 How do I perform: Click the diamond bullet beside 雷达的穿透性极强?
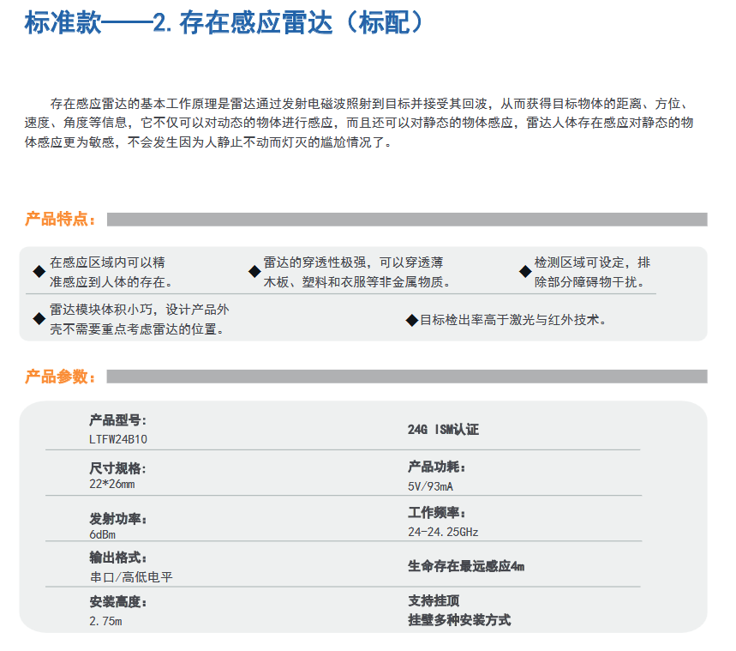point(254,272)
